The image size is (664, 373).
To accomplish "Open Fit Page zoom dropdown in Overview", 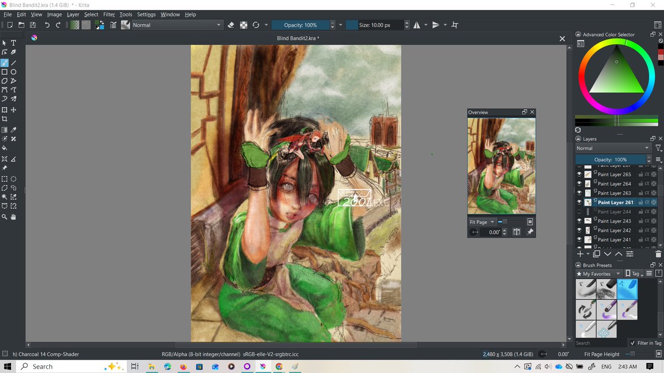I will (482, 222).
